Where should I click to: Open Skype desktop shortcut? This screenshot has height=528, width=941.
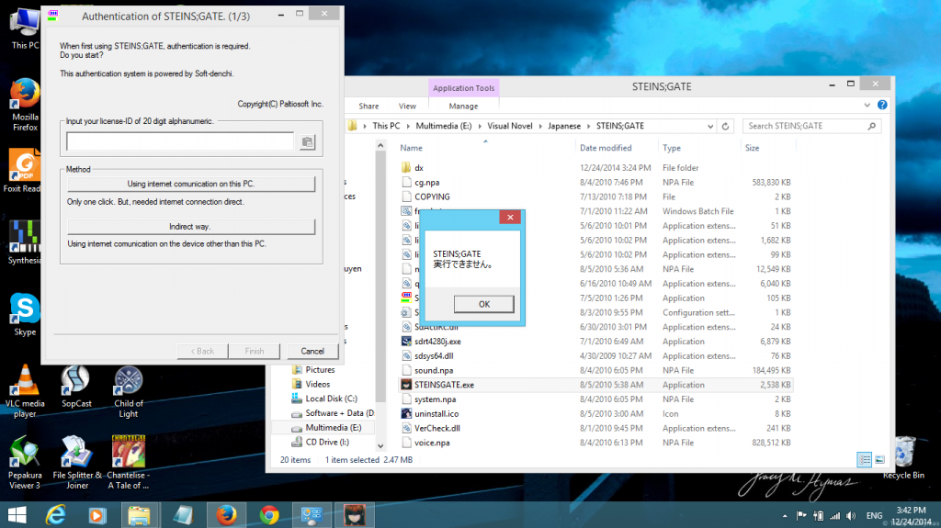tap(25, 314)
